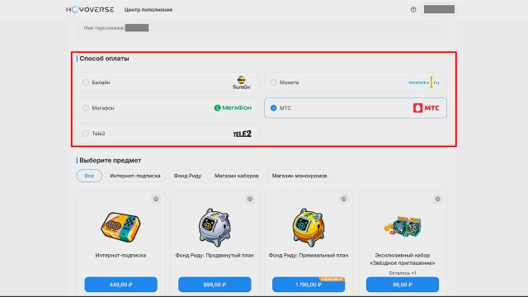The height and width of the screenshot is (297, 528).
Task: Click the silver Продвинутый план piggy image
Action: (214, 228)
